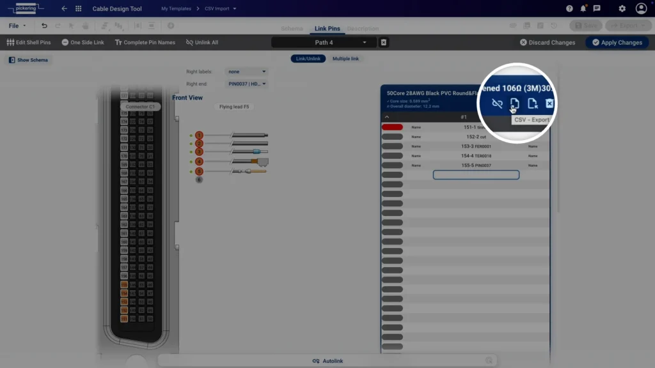Collapse the cable cores list chevron
Image resolution: width=655 pixels, height=368 pixels.
tap(387, 117)
